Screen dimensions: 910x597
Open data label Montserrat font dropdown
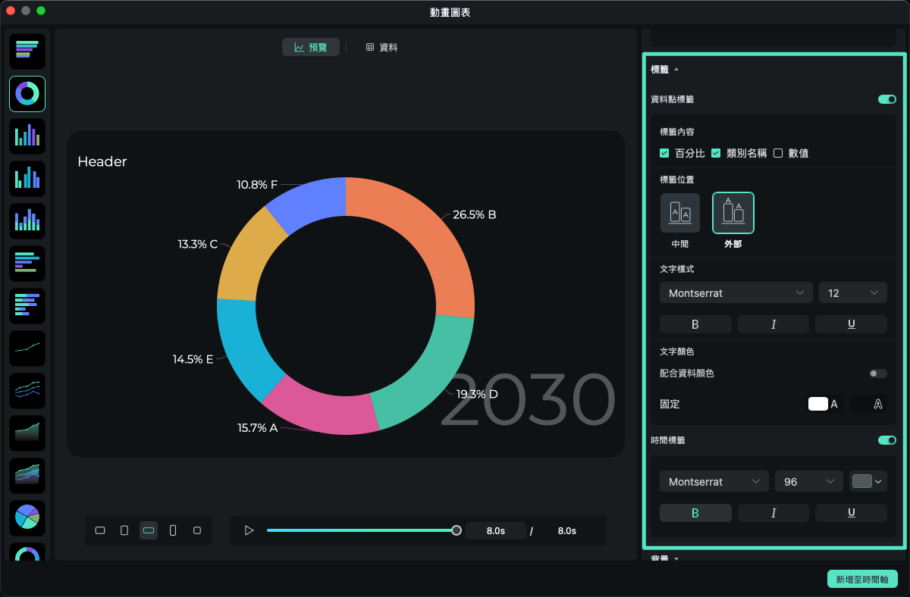(736, 293)
